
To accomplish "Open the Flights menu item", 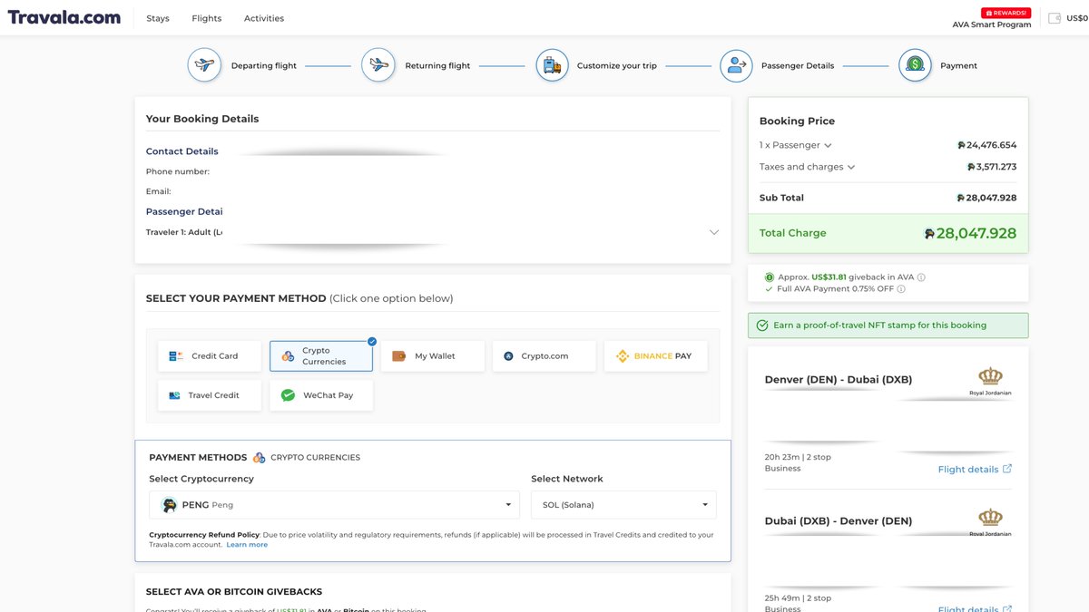I will pyautogui.click(x=207, y=18).
